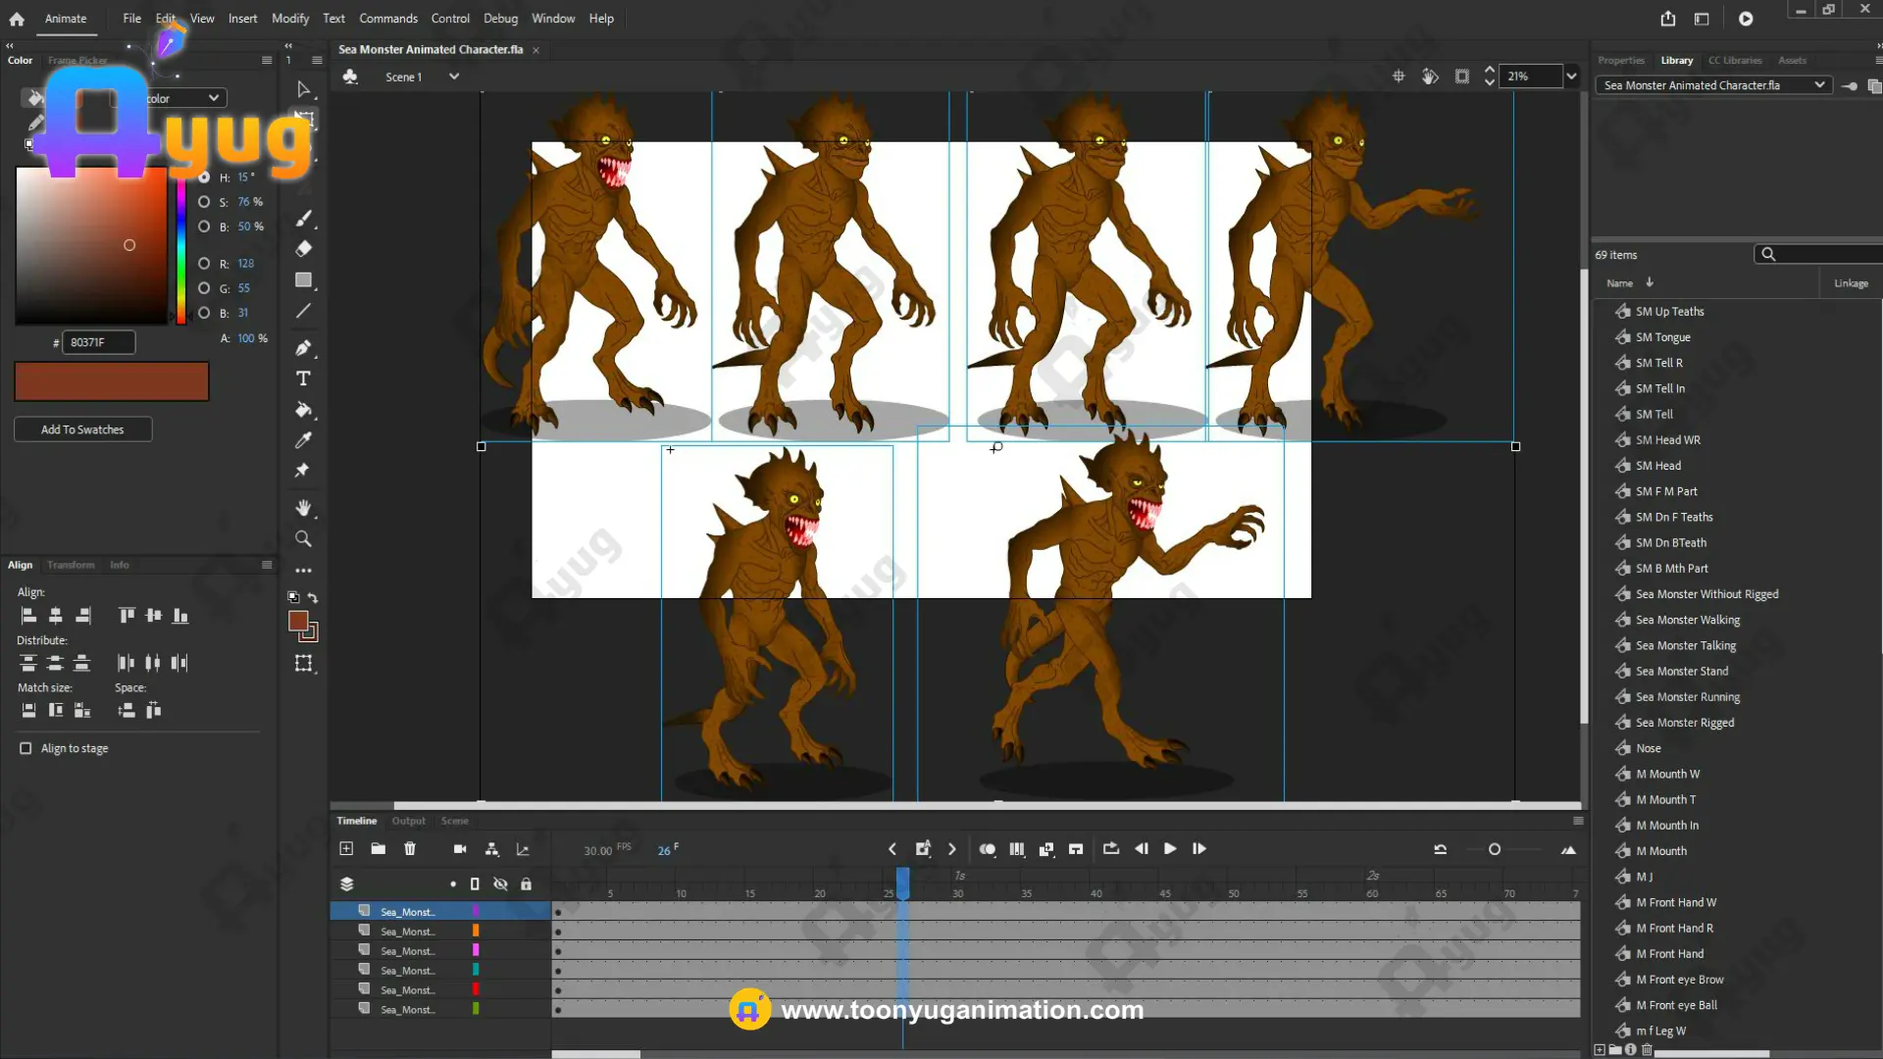Open the library document selector dropdown
The height and width of the screenshot is (1059, 1883).
tap(1819, 85)
